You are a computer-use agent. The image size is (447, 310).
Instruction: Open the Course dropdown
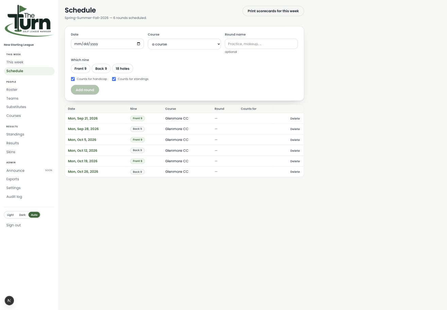click(x=184, y=44)
